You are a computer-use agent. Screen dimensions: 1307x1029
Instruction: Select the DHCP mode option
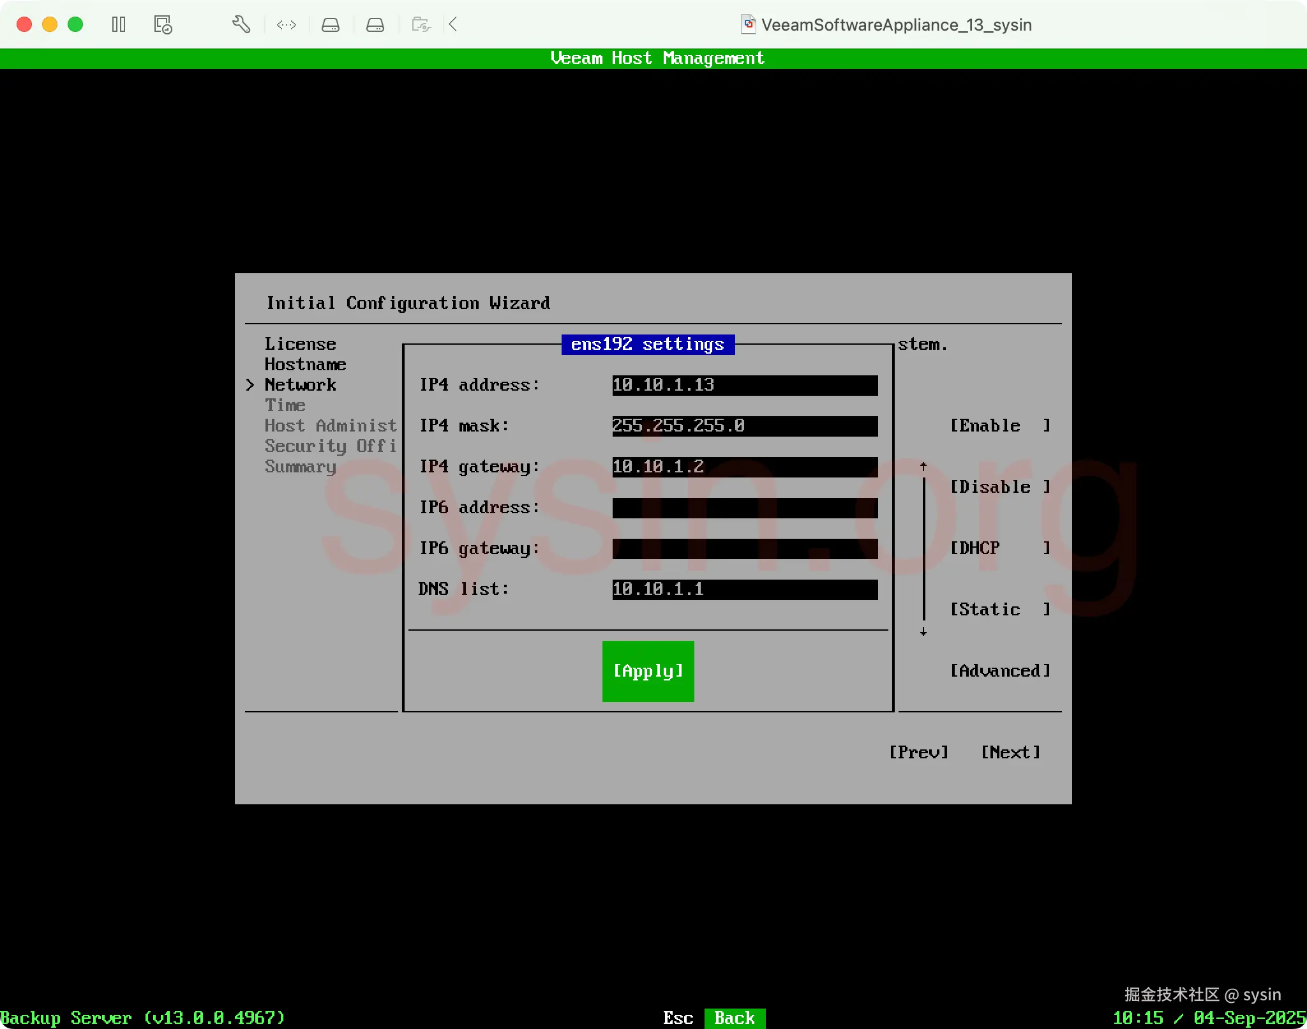pos(999,548)
